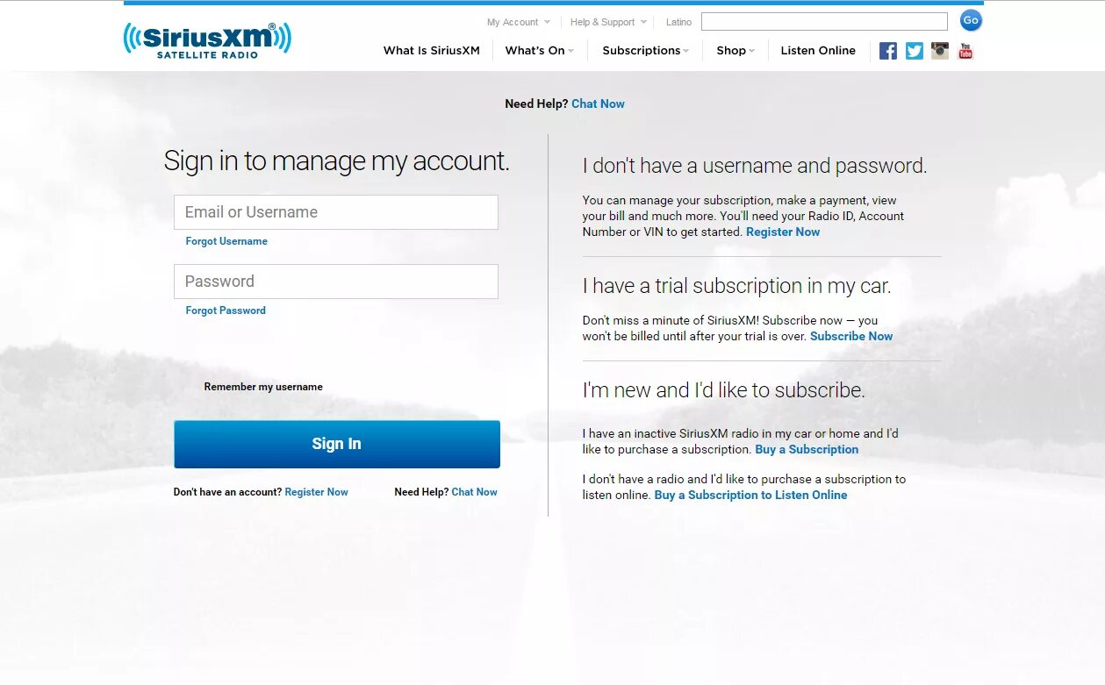This screenshot has height=685, width=1105.
Task: Click 'I have a trial subscription in my car.' heading
Action: [736, 286]
